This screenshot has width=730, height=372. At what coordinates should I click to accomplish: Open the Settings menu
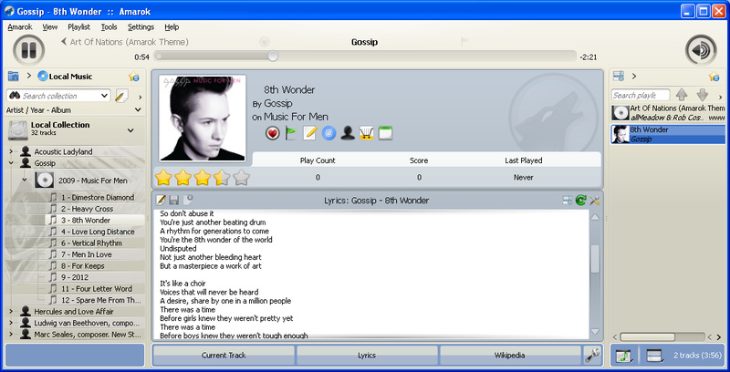tap(141, 27)
